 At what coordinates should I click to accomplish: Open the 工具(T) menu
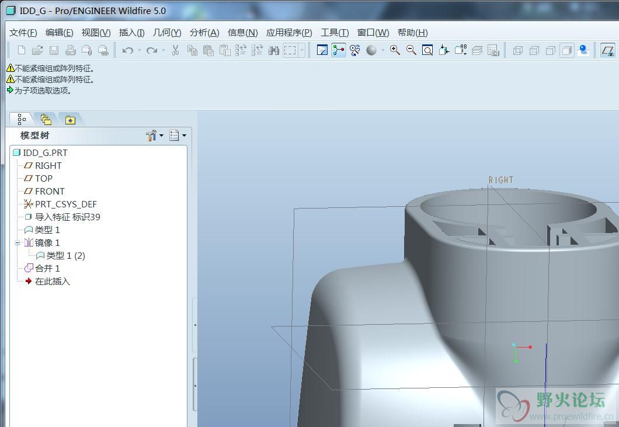click(x=335, y=32)
